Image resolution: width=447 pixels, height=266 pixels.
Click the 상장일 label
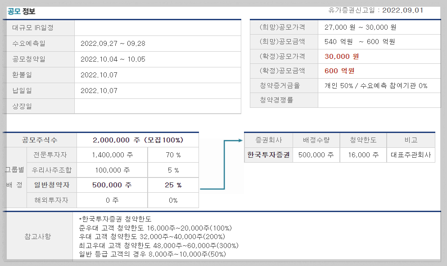click(x=22, y=106)
